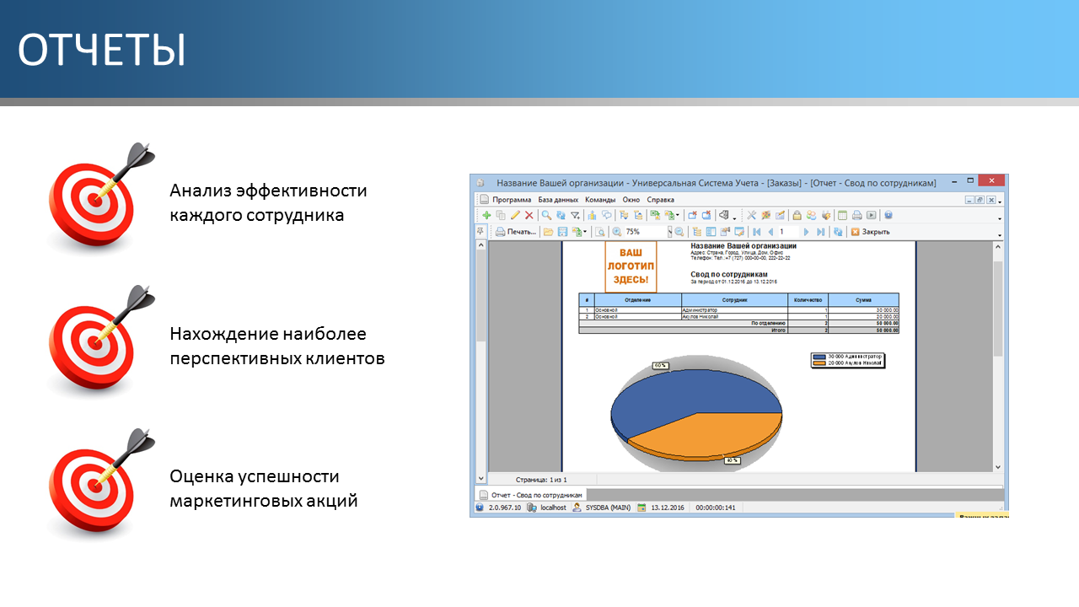Save the report with the floppy disk icon
Screen dimensions: 1079x607
pos(562,232)
